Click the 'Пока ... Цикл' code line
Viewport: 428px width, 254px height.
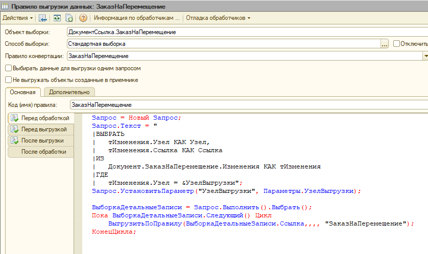point(181,216)
